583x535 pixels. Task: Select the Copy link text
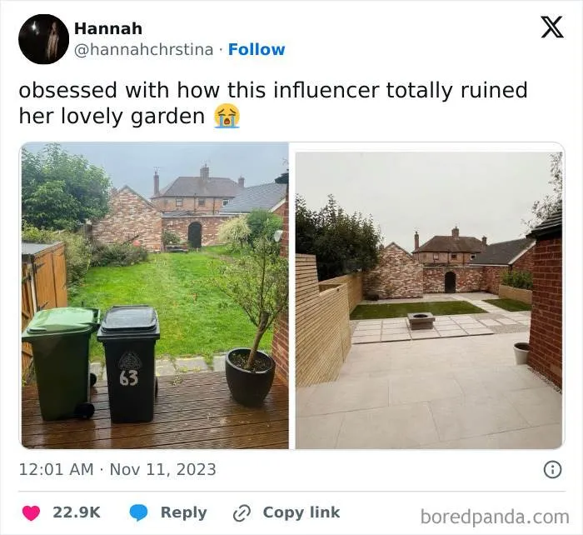(x=301, y=512)
